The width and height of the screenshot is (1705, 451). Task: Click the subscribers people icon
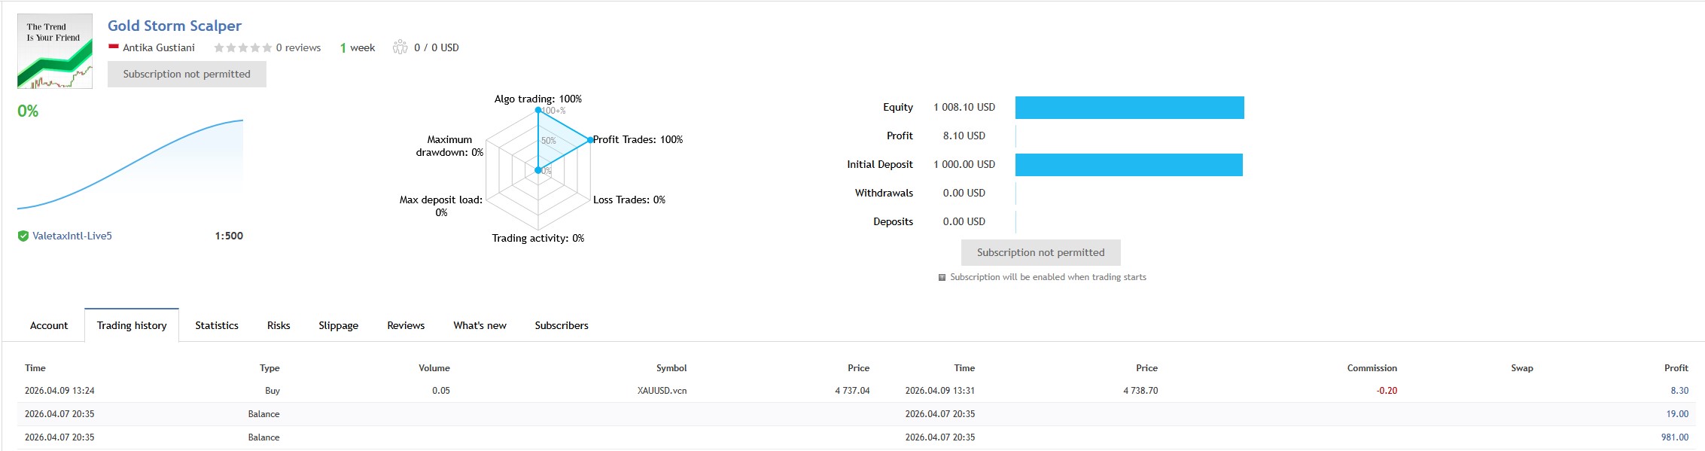[400, 47]
